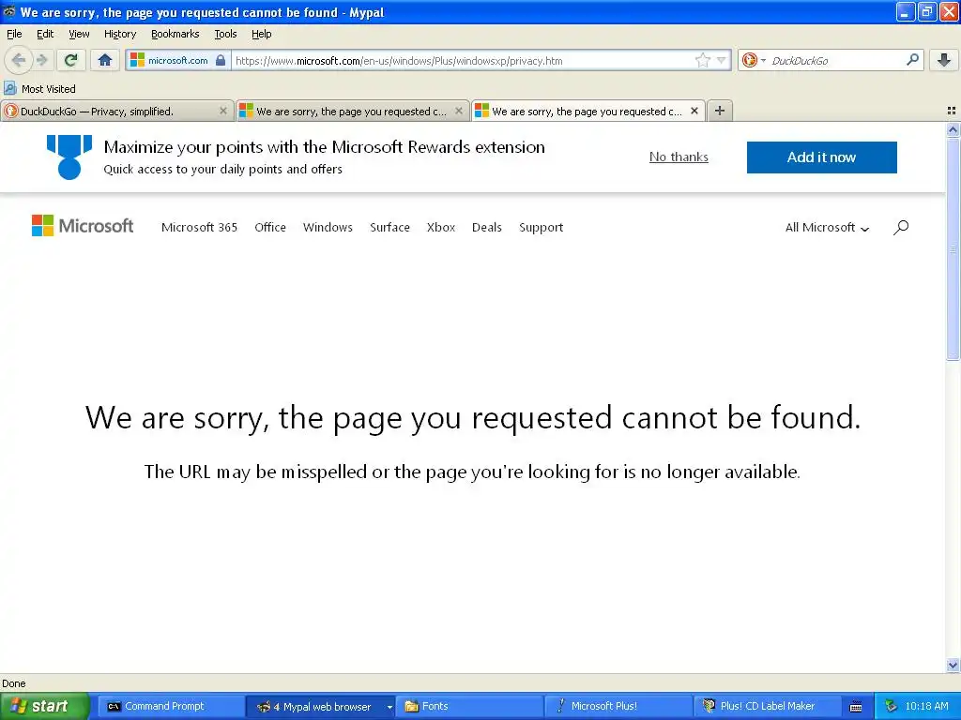
Task: Click the system tray network icon
Action: 892,706
